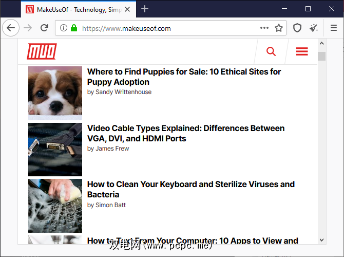
Task: Reload the page with the refresh icon
Action: pos(45,28)
